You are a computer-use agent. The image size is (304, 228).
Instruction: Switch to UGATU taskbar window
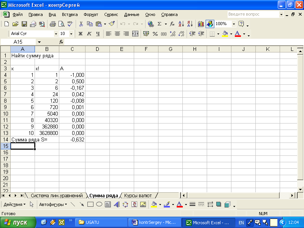click(101, 222)
